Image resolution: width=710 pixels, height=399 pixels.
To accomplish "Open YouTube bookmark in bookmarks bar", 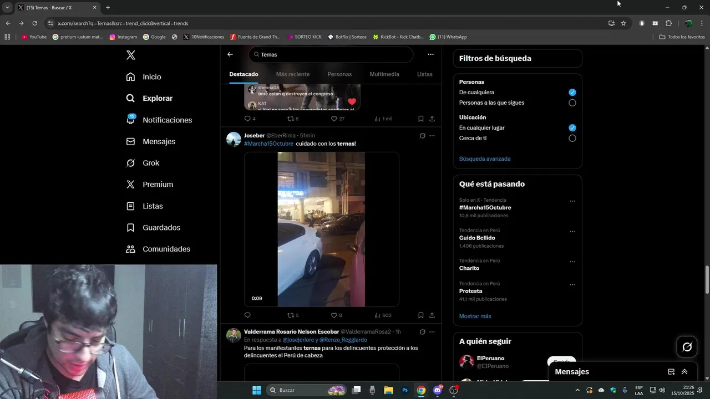I will [34, 37].
